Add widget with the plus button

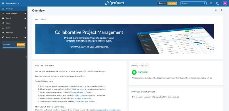click(x=222, y=10)
